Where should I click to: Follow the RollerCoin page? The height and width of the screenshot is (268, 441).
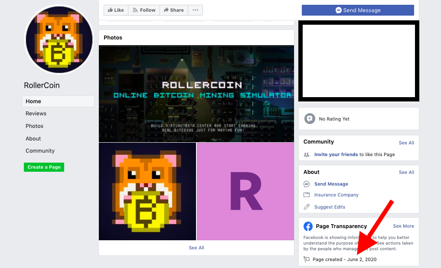click(144, 10)
